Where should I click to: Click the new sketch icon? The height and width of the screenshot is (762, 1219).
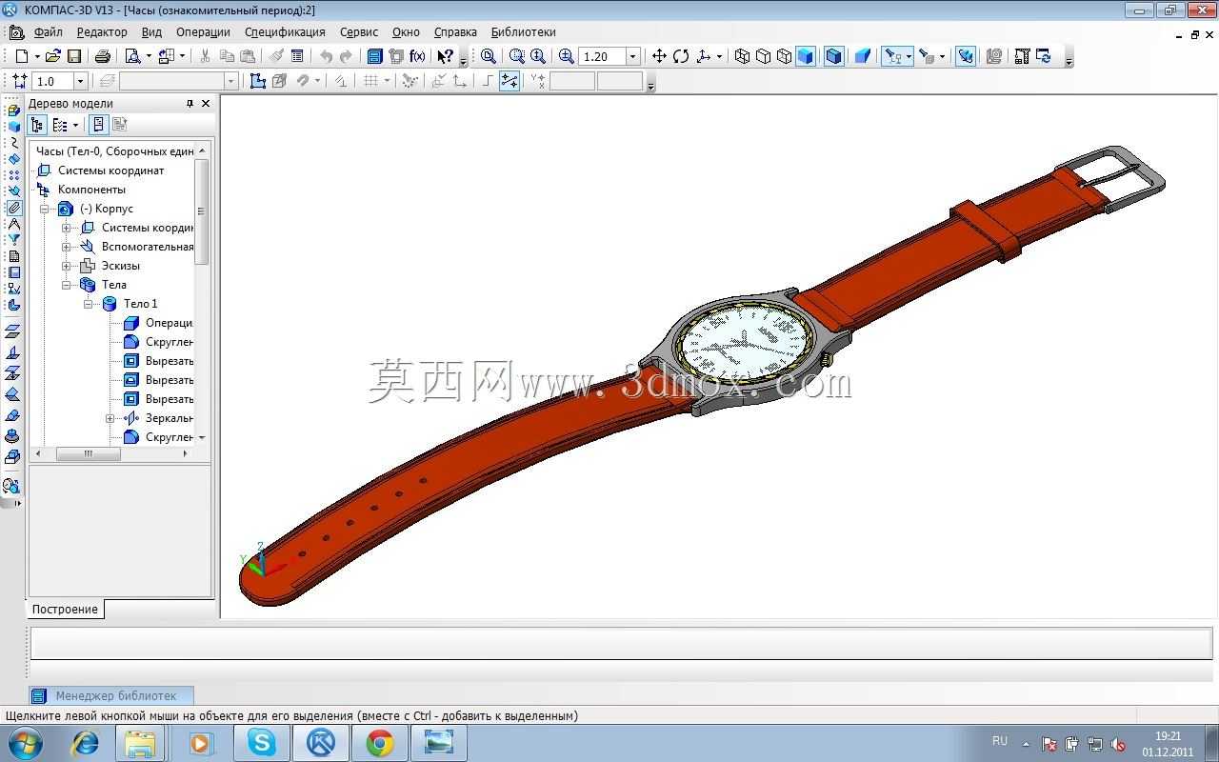(257, 81)
